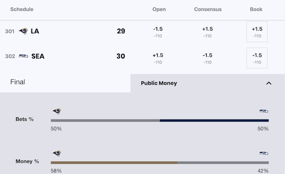Image resolution: width=285 pixels, height=174 pixels.
Task: Click the Rams logo beside LA
Action: [23, 31]
